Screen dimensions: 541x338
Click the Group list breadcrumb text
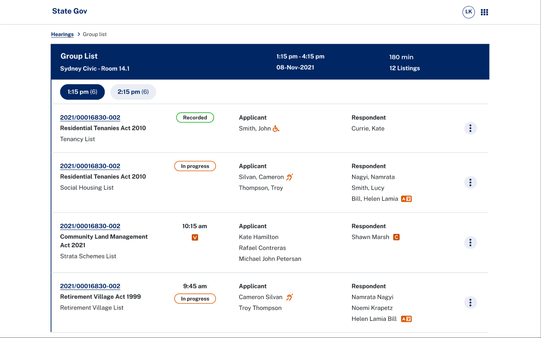click(95, 34)
